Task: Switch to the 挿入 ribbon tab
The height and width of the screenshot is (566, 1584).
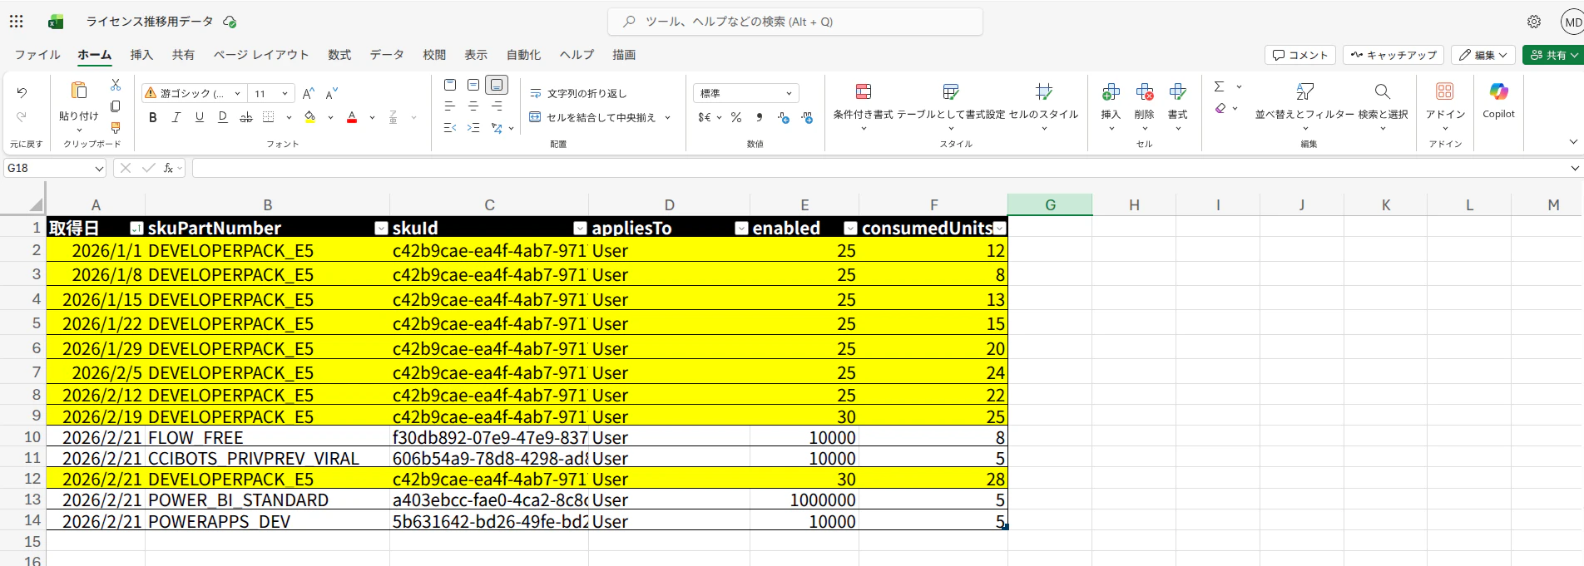Action: 141,55
